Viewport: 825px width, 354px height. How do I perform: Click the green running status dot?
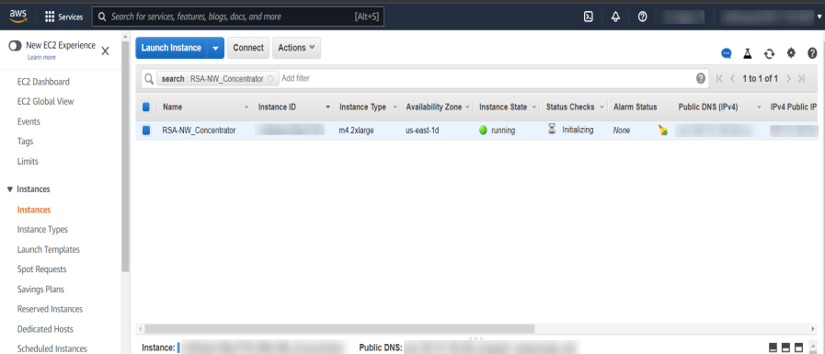point(483,130)
